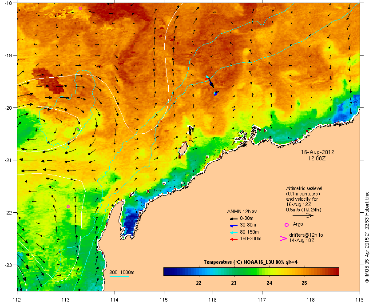Click the longitude axis label 112
Image resolution: width=373 pixels, height=302 pixels.
coord(17,299)
